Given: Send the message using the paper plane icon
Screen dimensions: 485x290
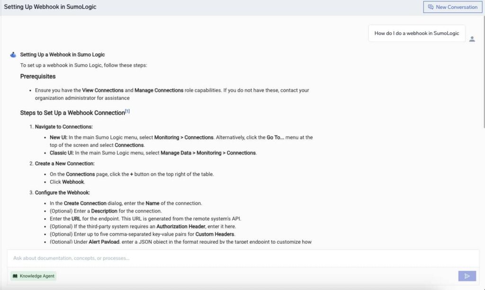Looking at the screenshot, I should 467,276.
